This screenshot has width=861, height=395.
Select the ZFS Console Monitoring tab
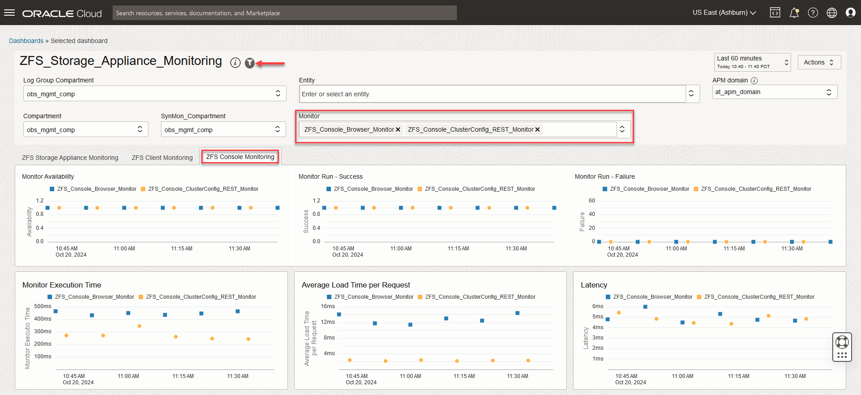coord(240,157)
